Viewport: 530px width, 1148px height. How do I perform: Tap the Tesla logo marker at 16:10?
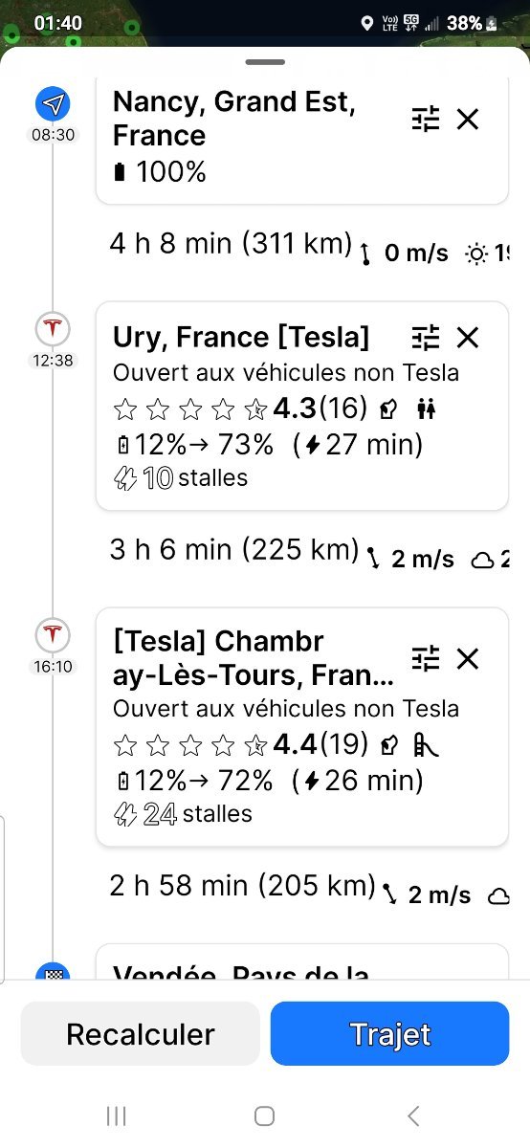(x=53, y=634)
